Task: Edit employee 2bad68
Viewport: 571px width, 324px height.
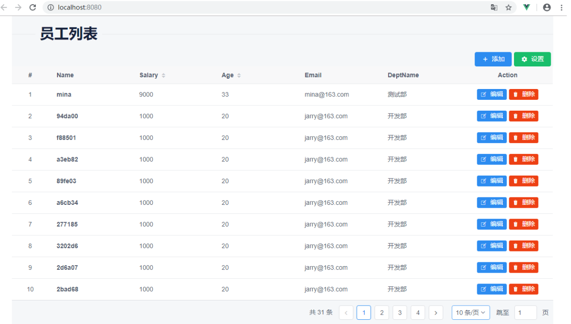Action: click(x=492, y=289)
